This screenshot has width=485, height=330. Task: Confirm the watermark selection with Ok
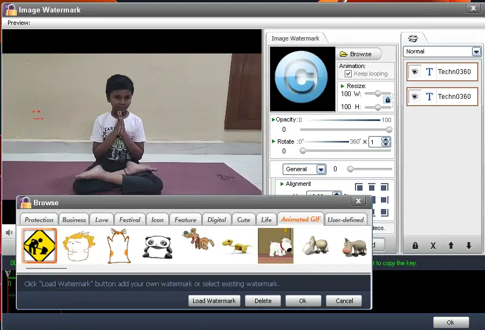coord(303,301)
